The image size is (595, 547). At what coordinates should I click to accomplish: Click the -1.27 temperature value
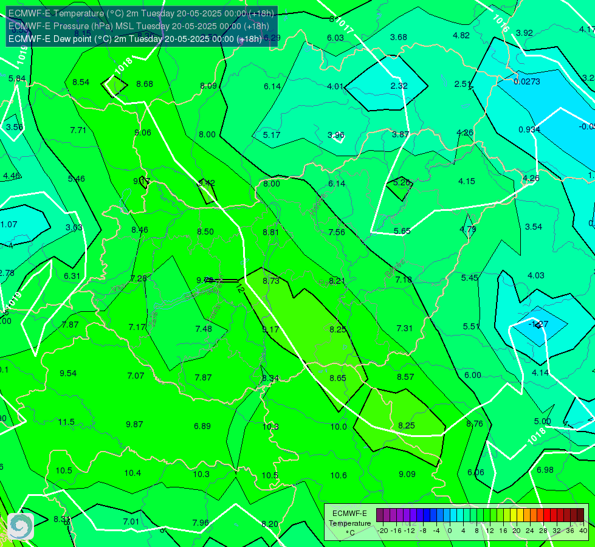[x=538, y=324]
